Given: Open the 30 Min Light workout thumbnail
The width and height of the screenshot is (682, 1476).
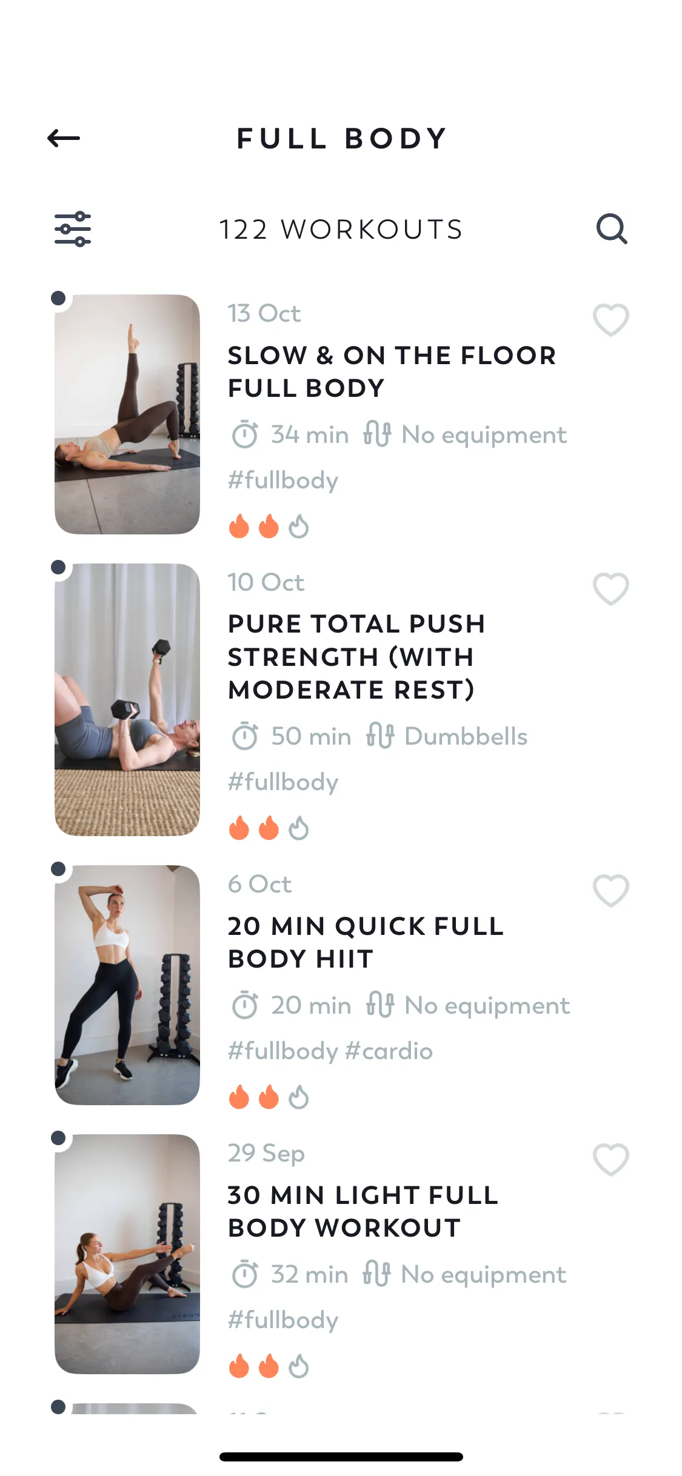Looking at the screenshot, I should point(127,1254).
